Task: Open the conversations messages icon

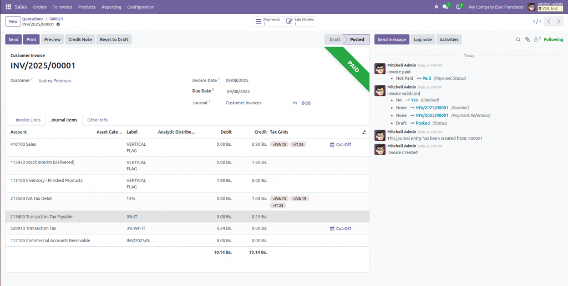Action: (x=445, y=7)
